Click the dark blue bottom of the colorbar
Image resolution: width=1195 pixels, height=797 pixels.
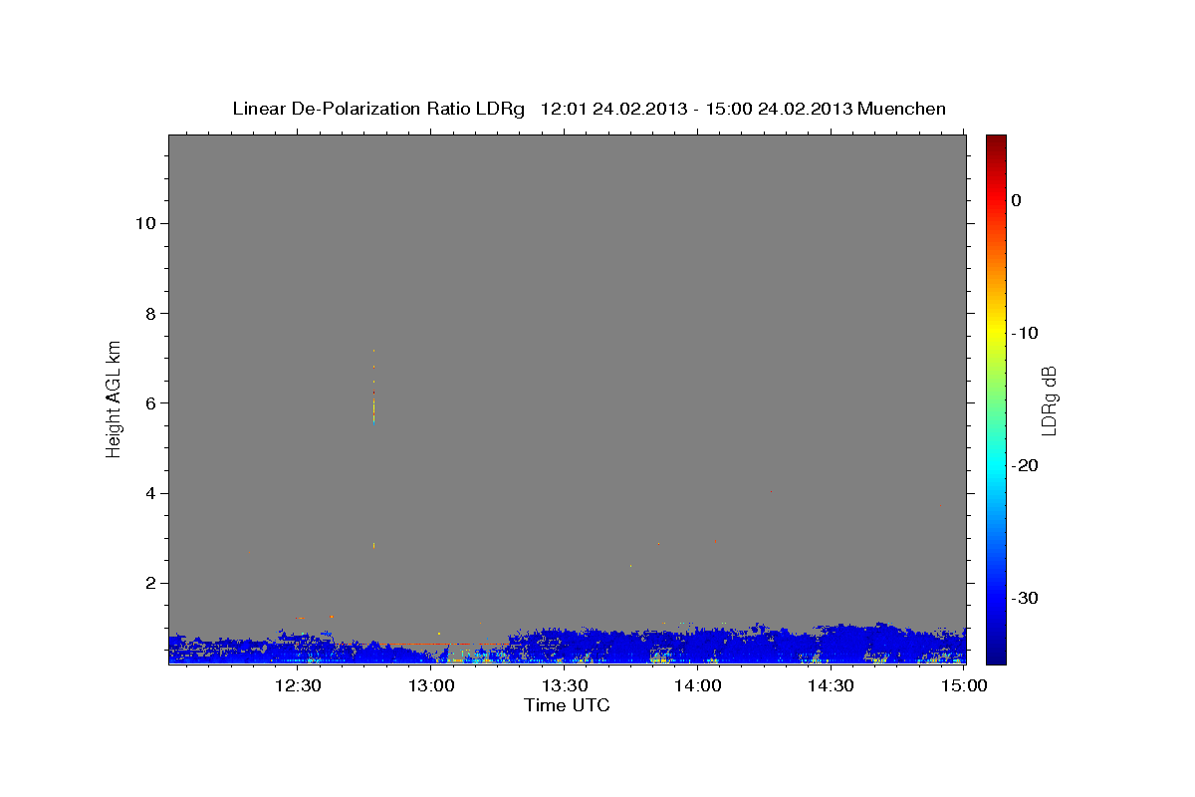pyautogui.click(x=996, y=653)
